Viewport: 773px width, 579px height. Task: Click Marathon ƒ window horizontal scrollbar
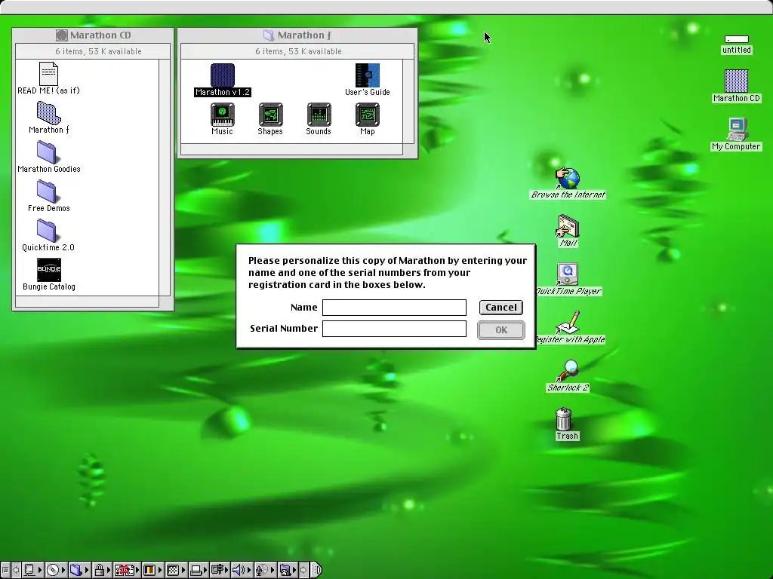pos(292,149)
